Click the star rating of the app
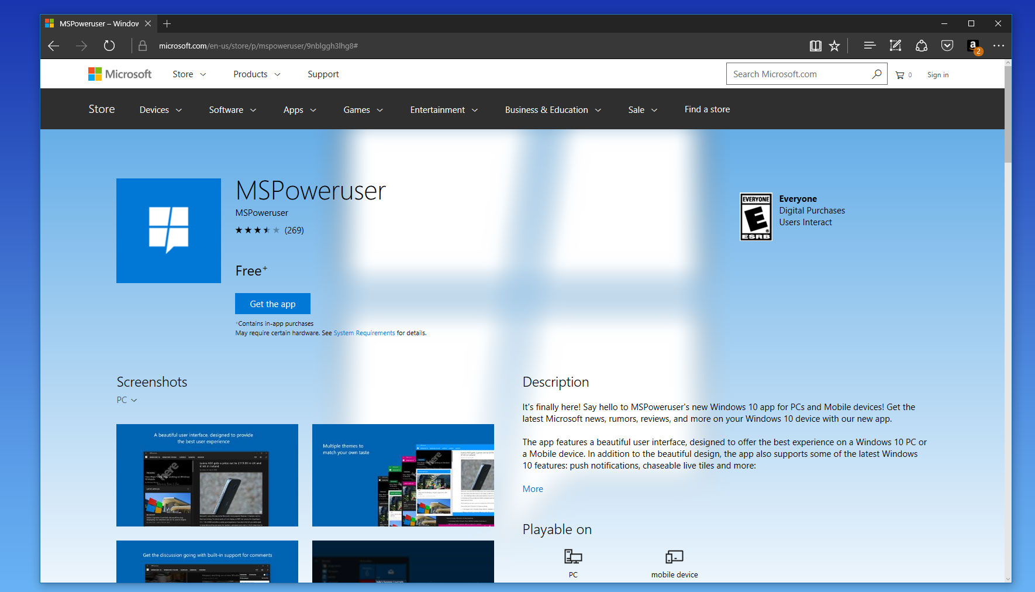 (x=257, y=230)
